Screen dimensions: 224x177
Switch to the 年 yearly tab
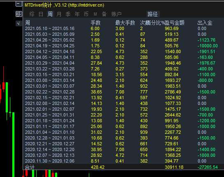pyautogui.click(x=77, y=14)
